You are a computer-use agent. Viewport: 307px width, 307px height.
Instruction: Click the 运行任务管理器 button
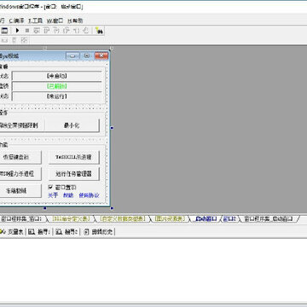pos(74,174)
